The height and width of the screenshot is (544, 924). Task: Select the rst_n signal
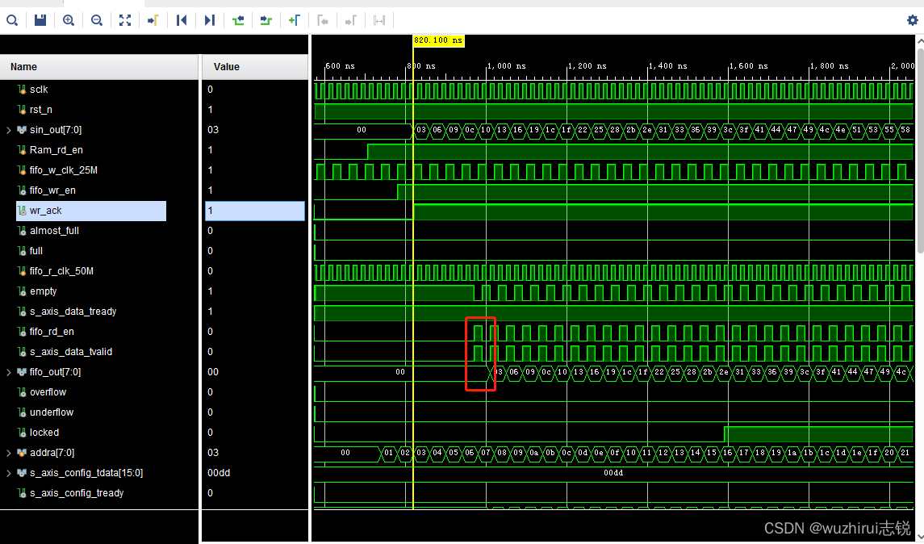tap(40, 110)
